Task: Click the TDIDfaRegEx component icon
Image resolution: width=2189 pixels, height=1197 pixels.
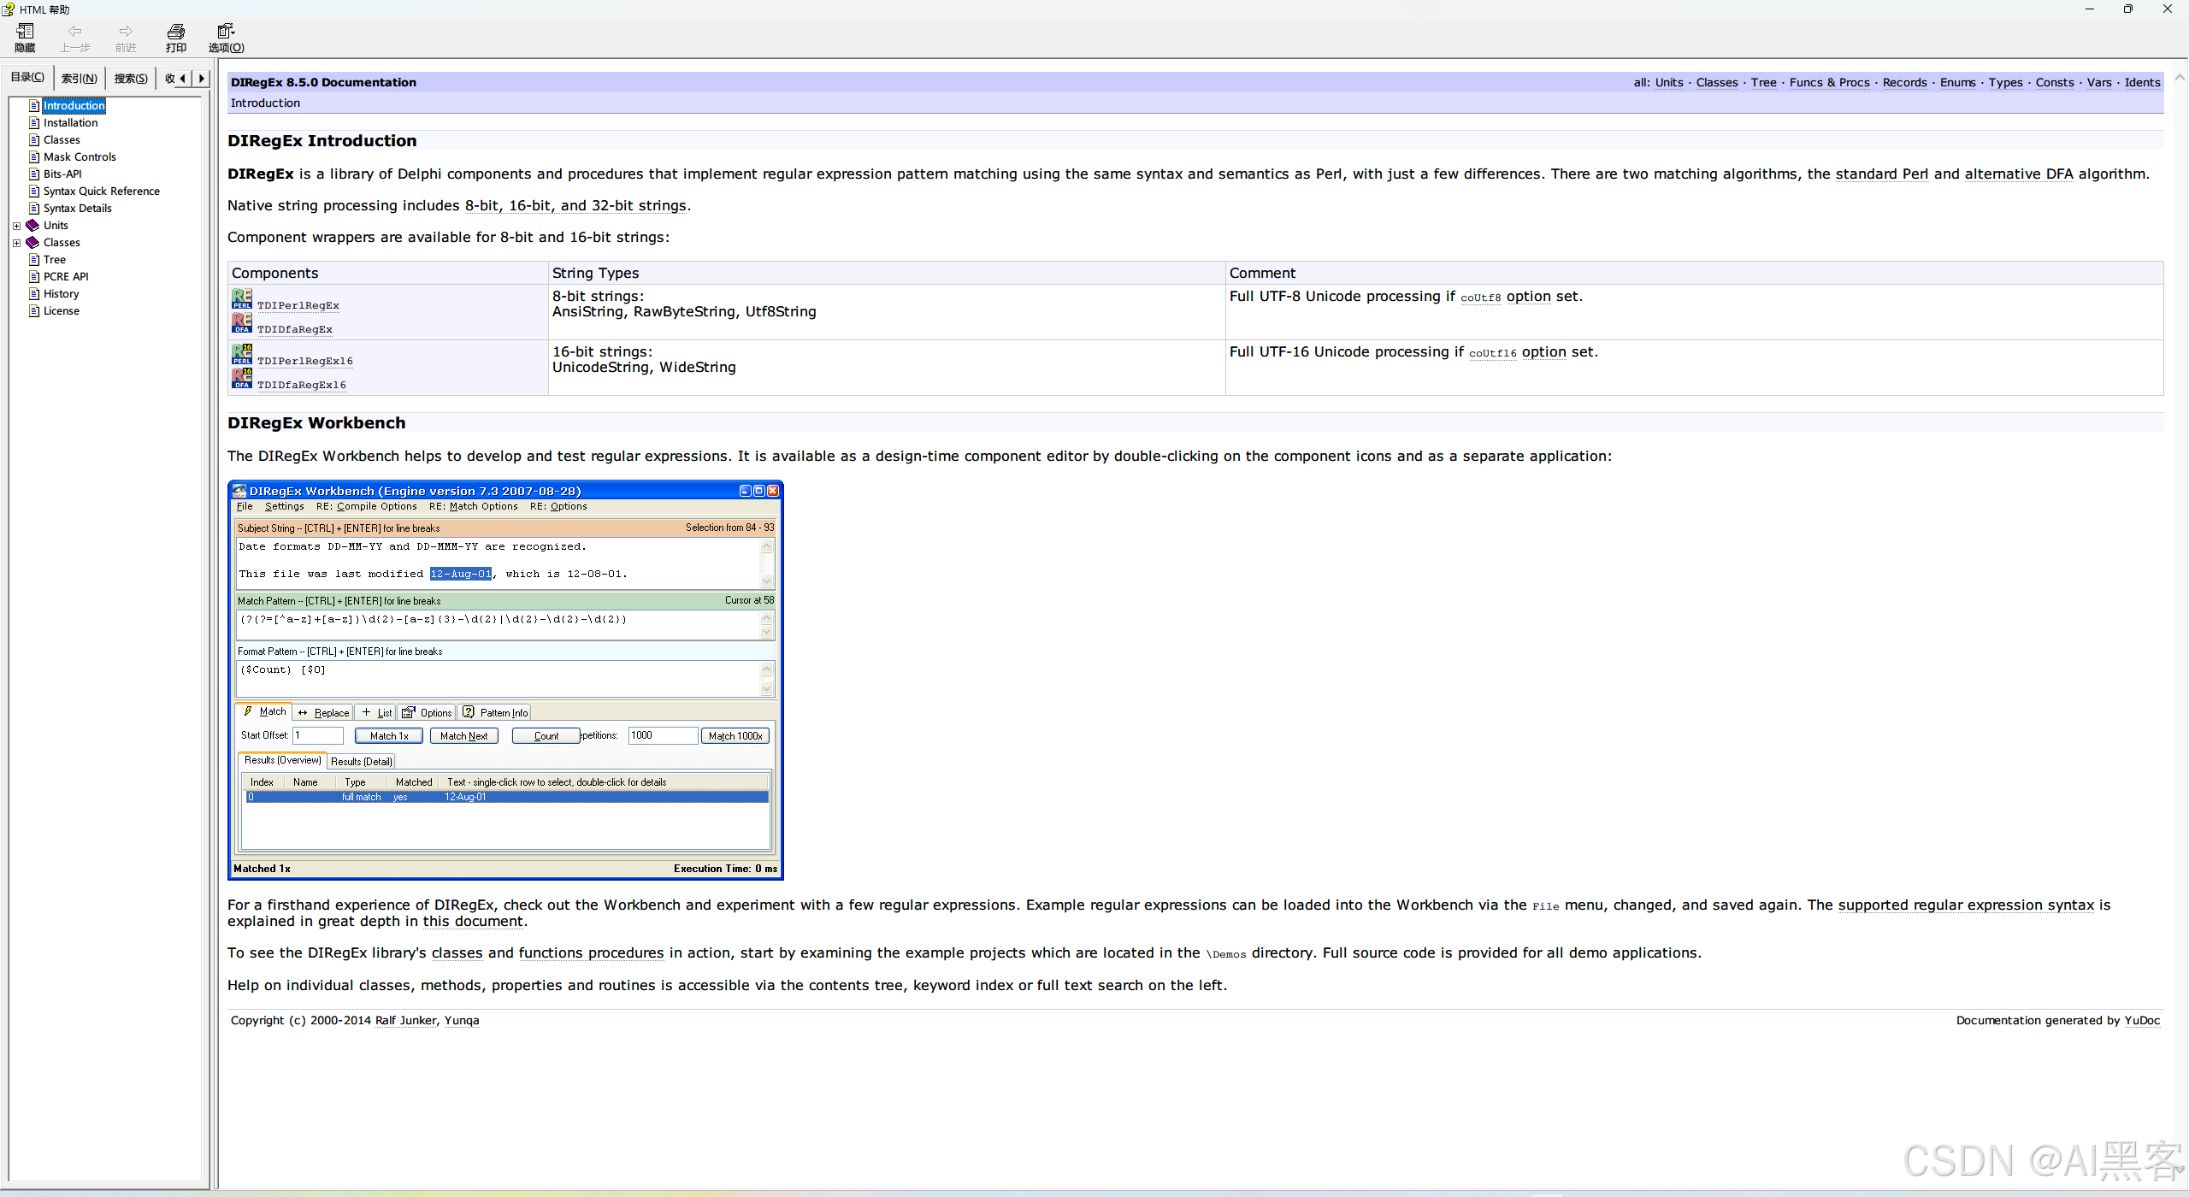Action: coord(241,323)
